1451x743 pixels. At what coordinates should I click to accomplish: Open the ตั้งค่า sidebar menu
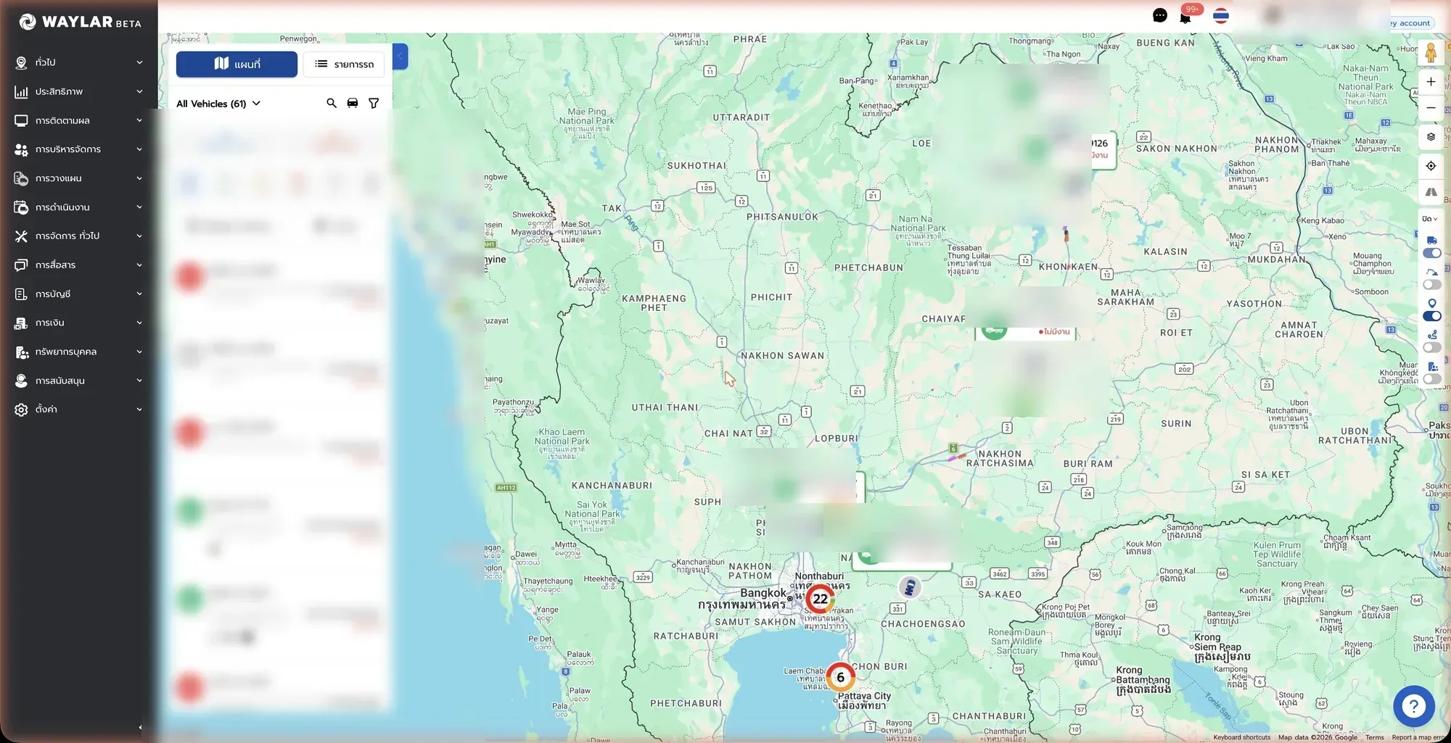pyautogui.click(x=78, y=410)
